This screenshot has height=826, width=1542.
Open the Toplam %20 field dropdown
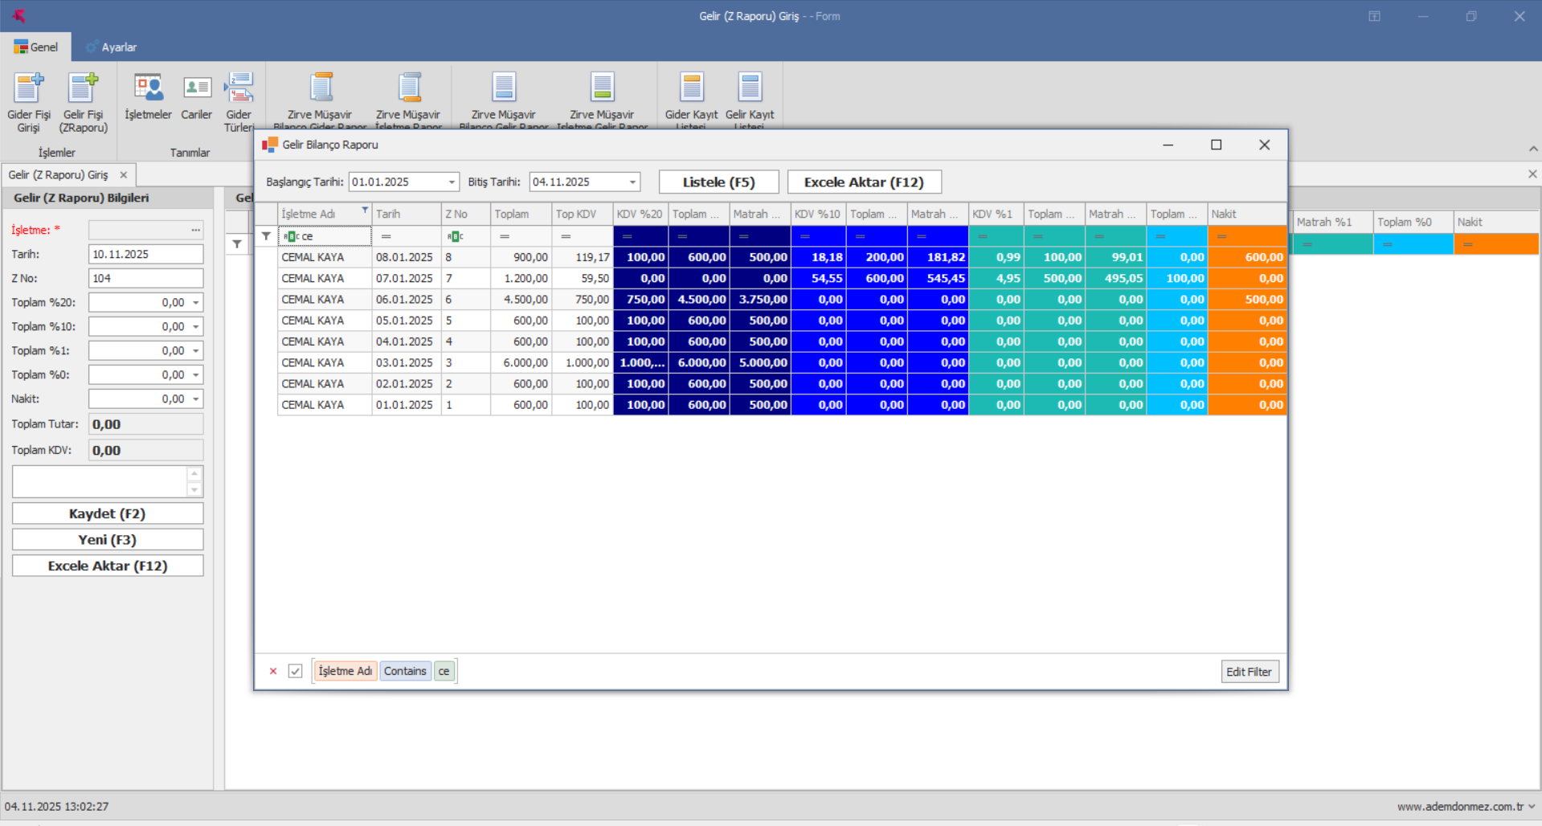pos(196,303)
